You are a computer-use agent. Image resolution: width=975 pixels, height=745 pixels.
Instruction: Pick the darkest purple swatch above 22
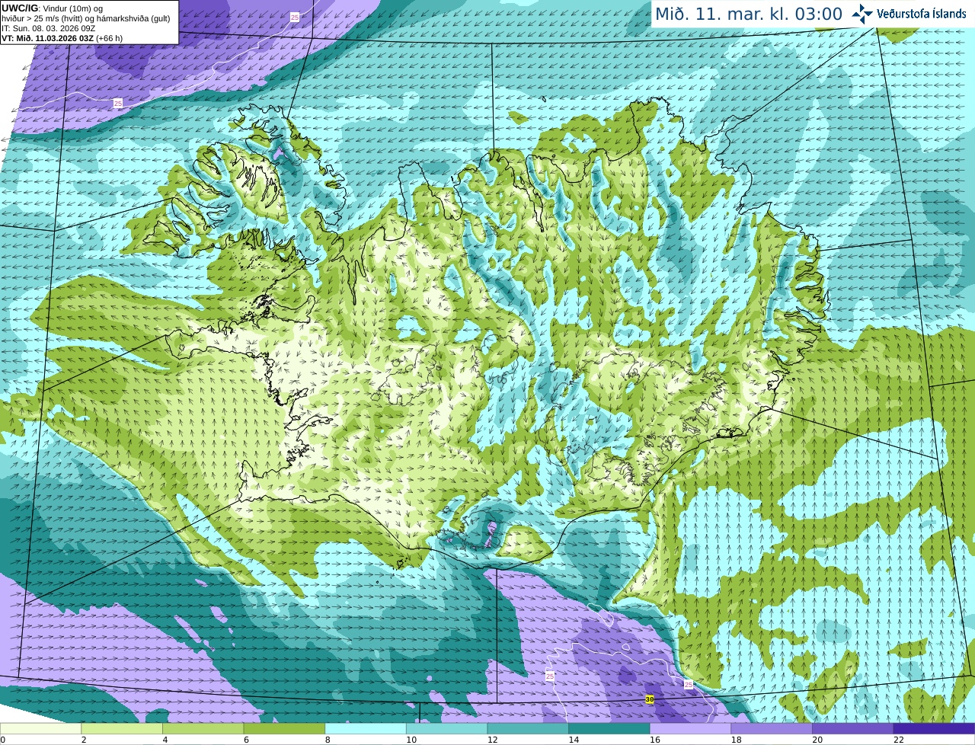[934, 729]
